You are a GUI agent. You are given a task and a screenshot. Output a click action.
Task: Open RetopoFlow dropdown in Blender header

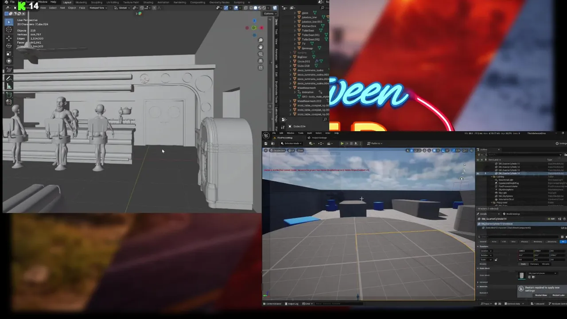(x=98, y=8)
